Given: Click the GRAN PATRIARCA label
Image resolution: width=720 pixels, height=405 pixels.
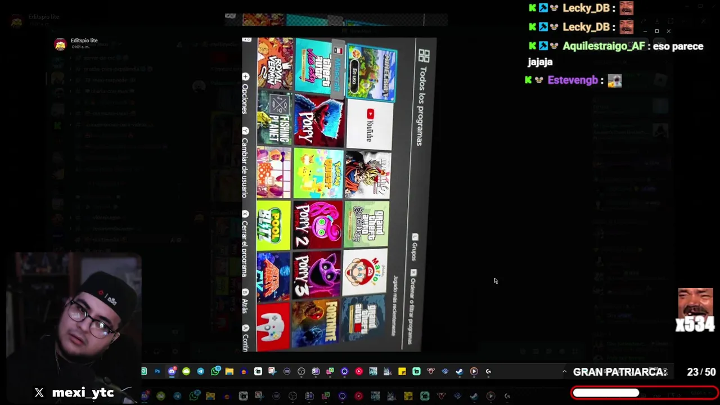Looking at the screenshot, I should click(x=620, y=372).
